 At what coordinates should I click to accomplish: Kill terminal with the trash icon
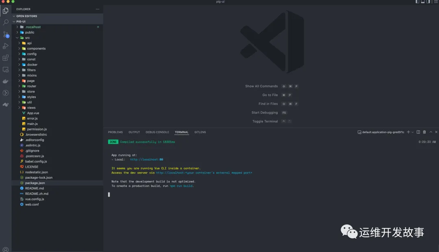click(424, 132)
